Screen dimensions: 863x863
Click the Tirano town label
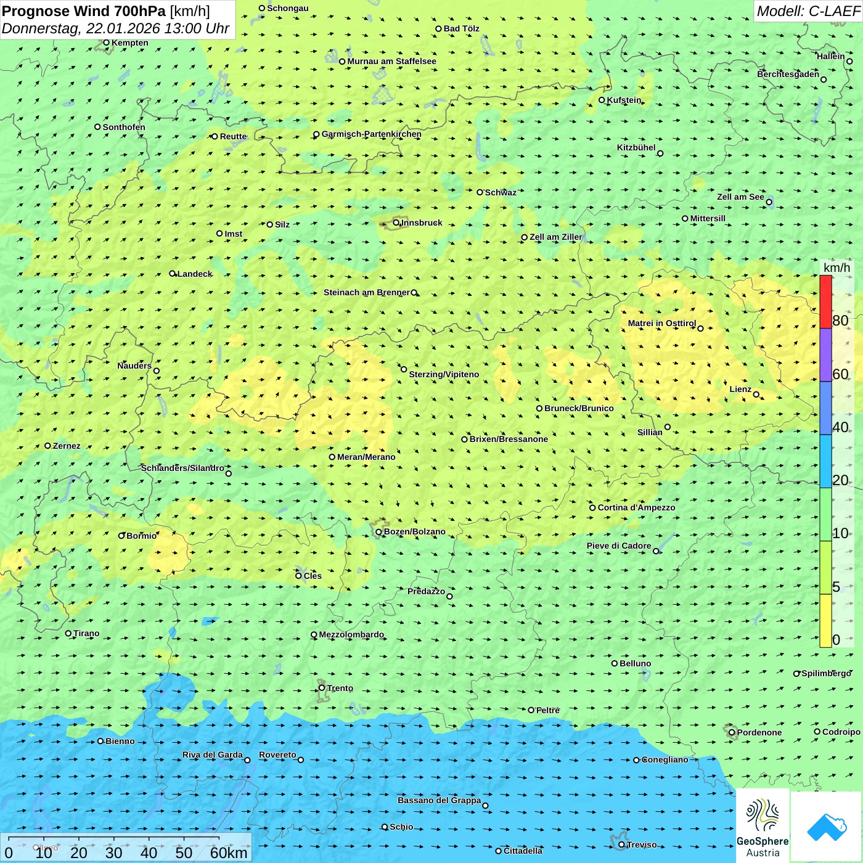pos(86,633)
